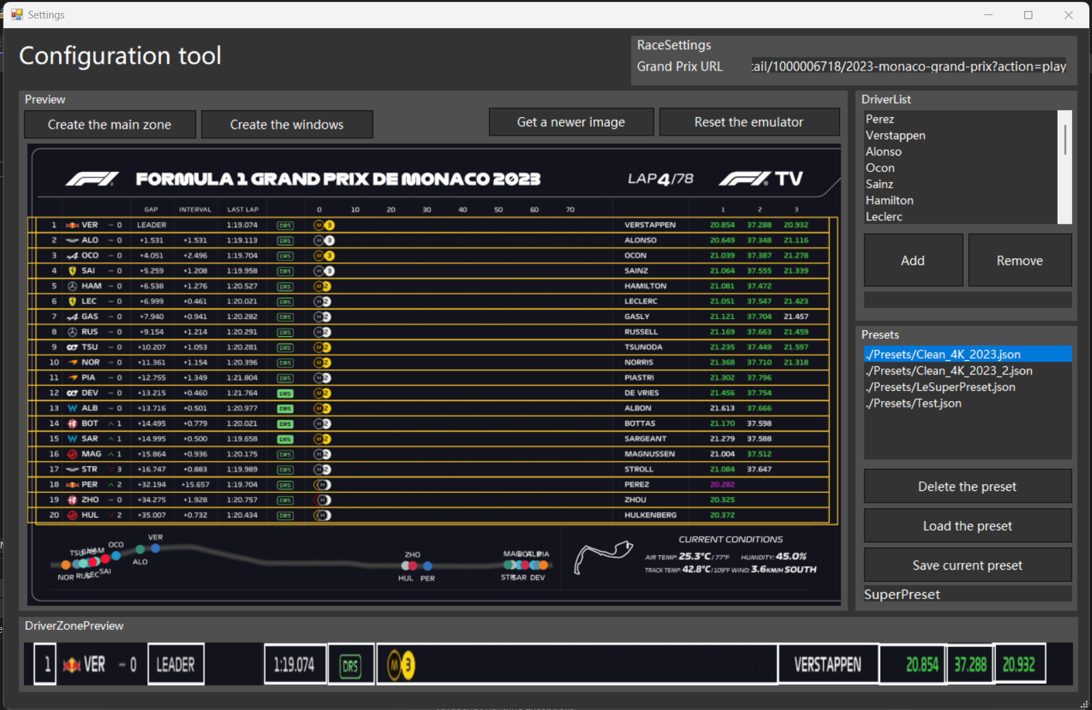Click the tyre compound icon in the ALONSO row
This screenshot has height=710, width=1092.
324,240
